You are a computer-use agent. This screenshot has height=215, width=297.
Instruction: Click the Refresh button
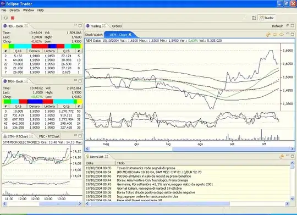click(278, 26)
